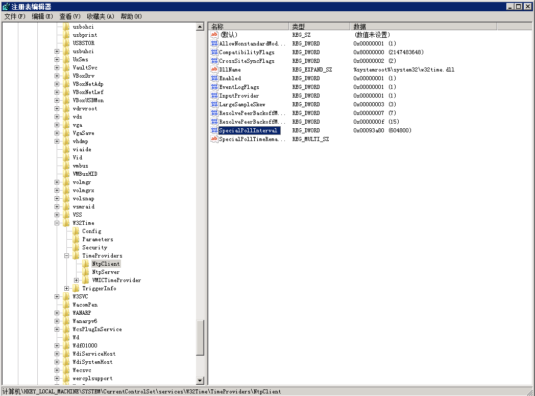
Task: Select the WacomPen key in the tree
Action: coord(85,305)
